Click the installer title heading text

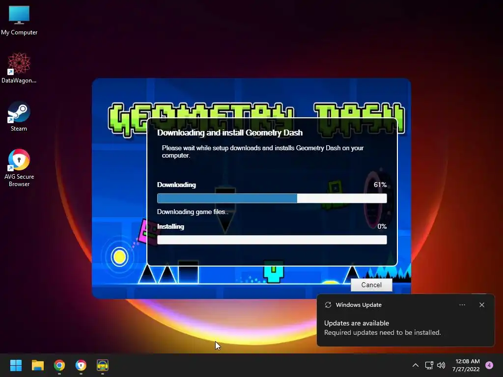(230, 133)
